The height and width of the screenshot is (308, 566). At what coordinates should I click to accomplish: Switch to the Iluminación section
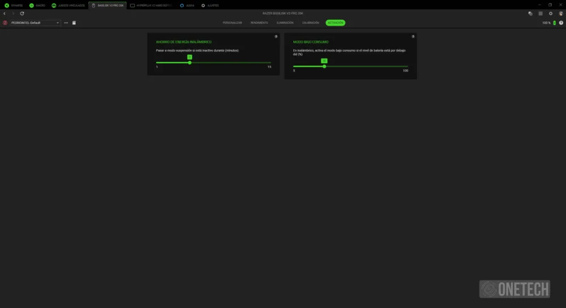tap(285, 23)
